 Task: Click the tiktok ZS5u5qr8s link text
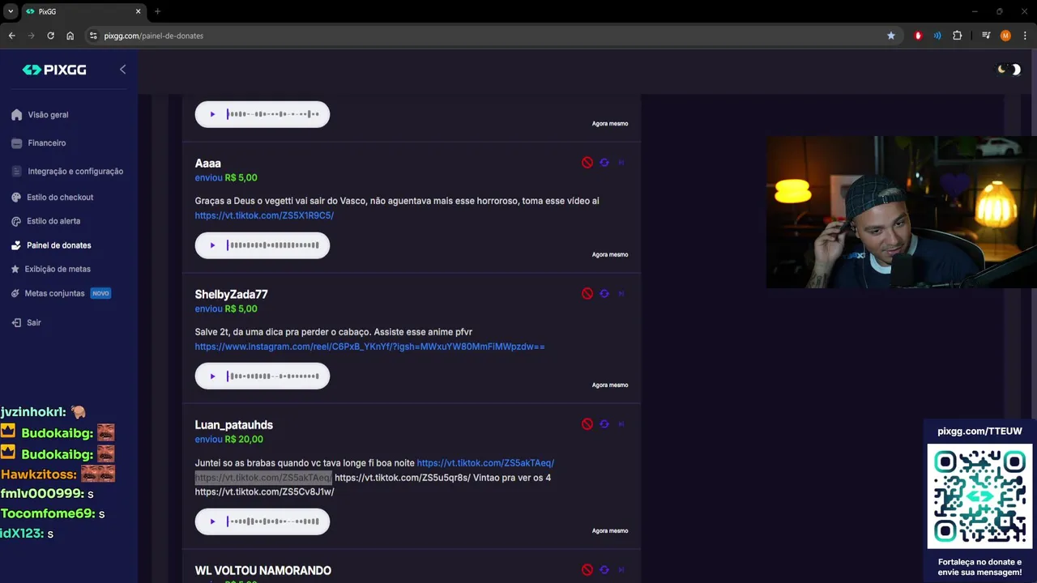pos(402,478)
